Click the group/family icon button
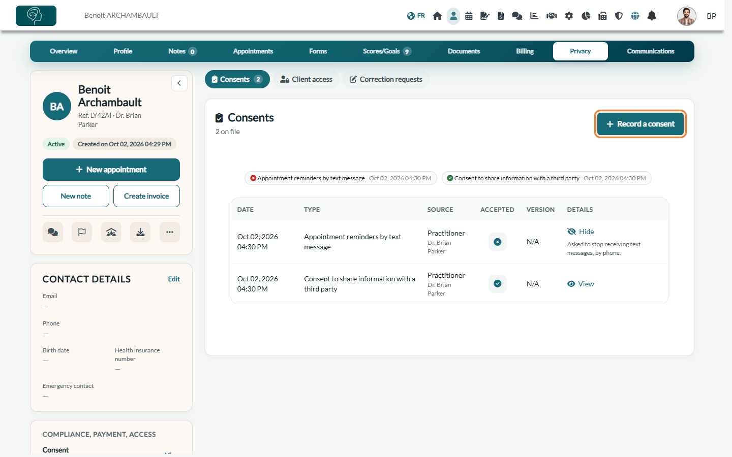The image size is (732, 457). point(111,232)
